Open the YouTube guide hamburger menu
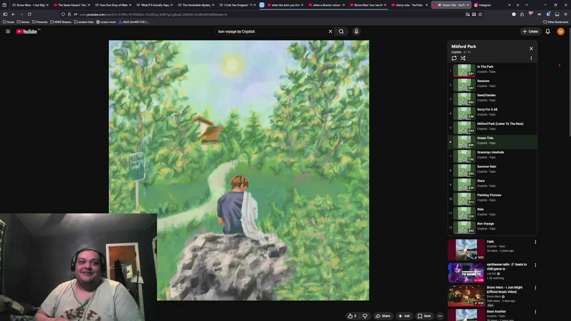Image resolution: width=571 pixels, height=321 pixels. coord(8,31)
